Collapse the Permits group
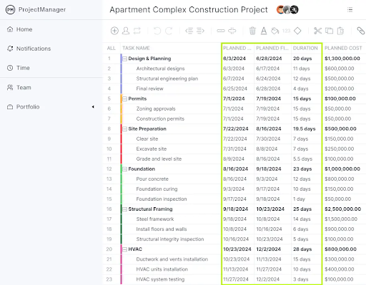 click(124, 99)
